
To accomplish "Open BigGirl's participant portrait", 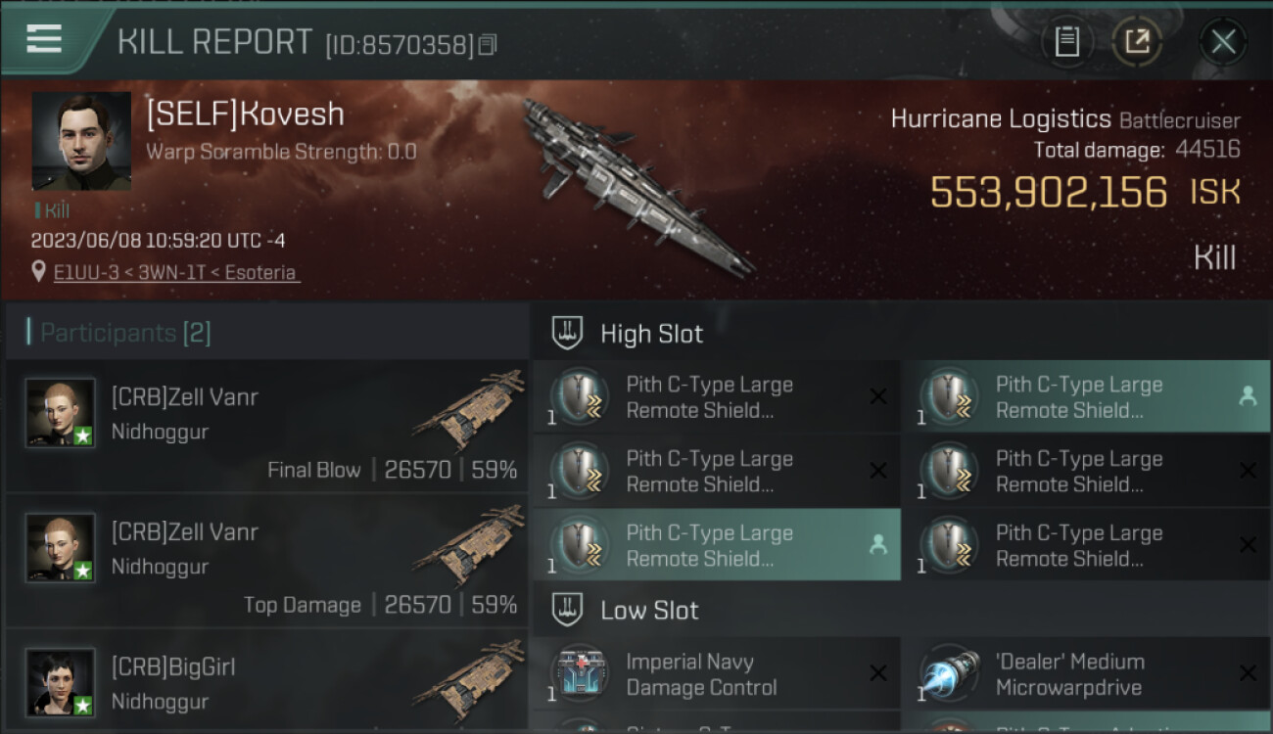I will (61, 682).
